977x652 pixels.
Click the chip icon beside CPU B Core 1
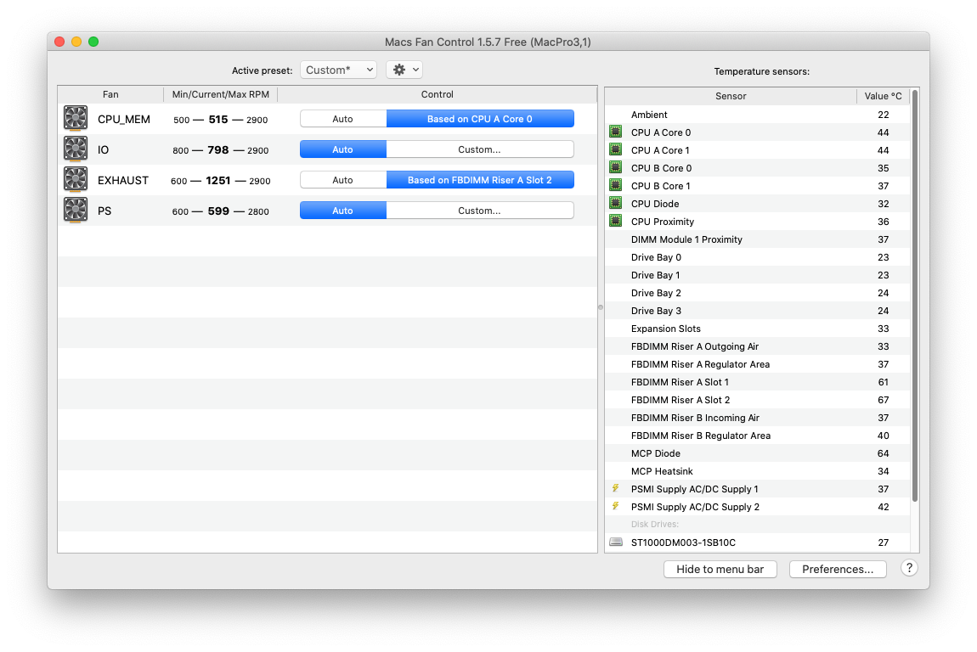point(616,185)
